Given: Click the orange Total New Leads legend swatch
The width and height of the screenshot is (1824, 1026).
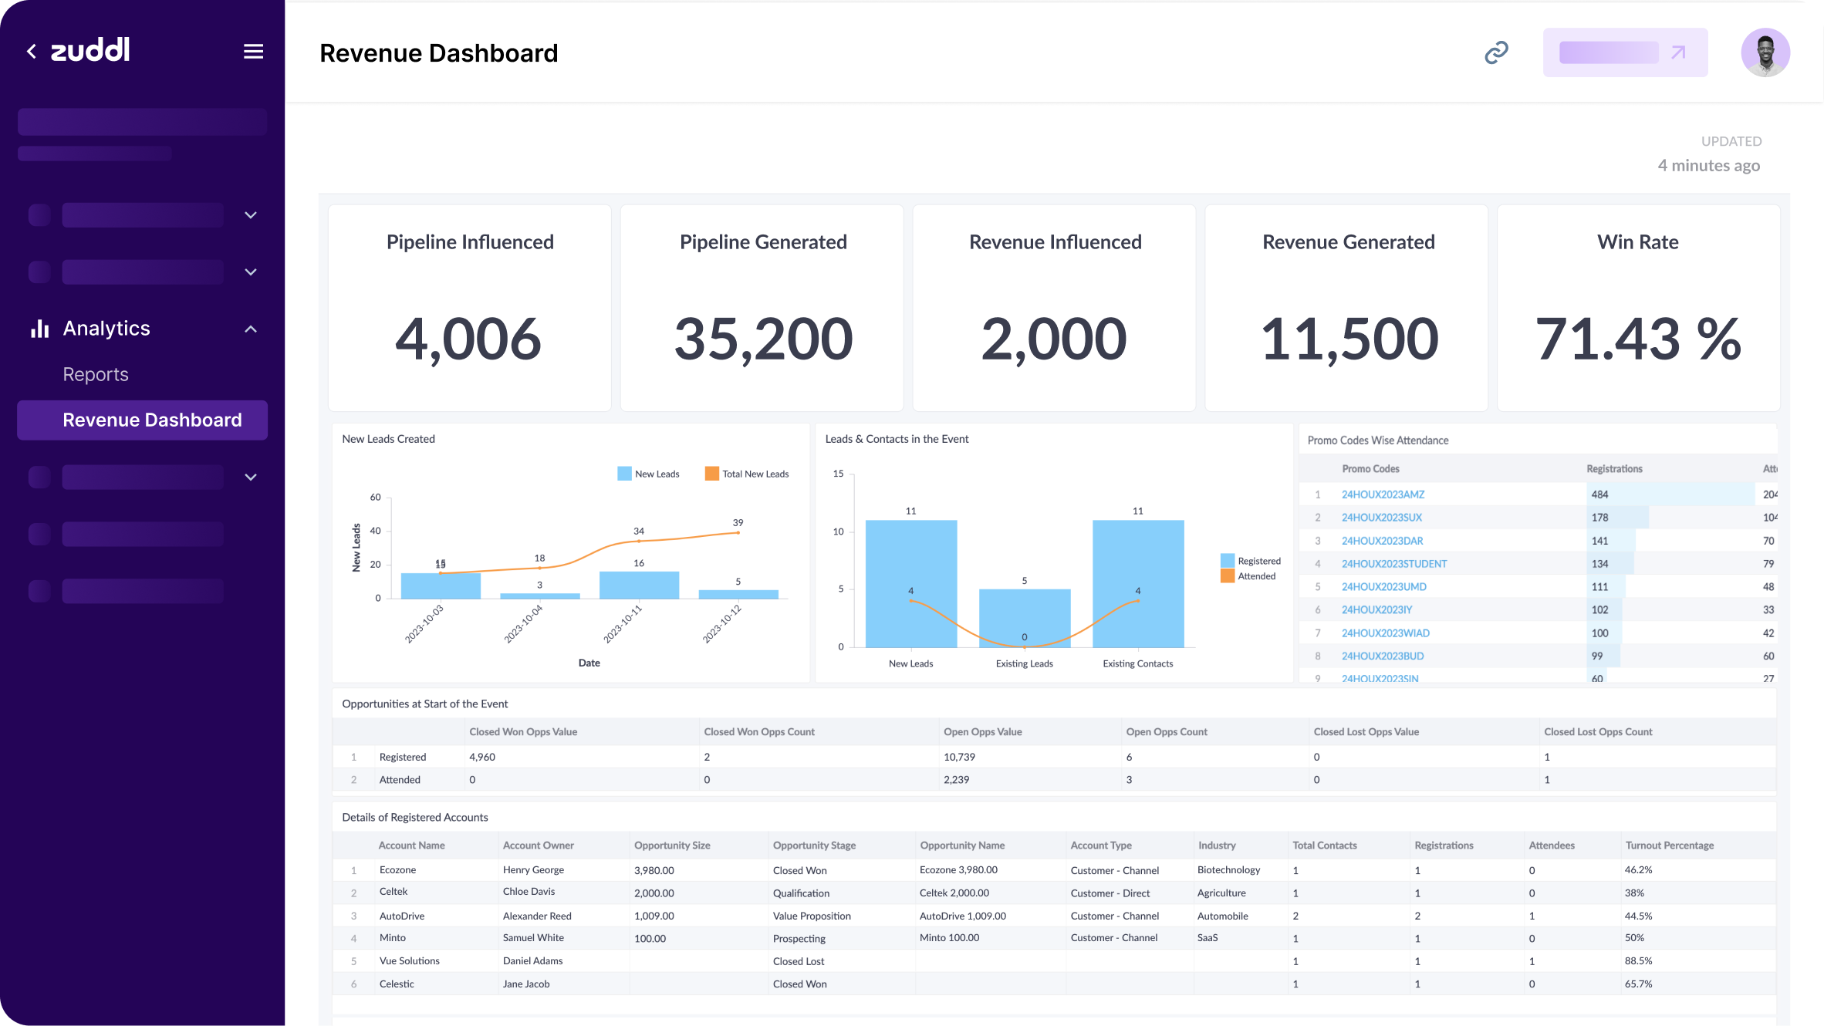Looking at the screenshot, I should [x=711, y=473].
